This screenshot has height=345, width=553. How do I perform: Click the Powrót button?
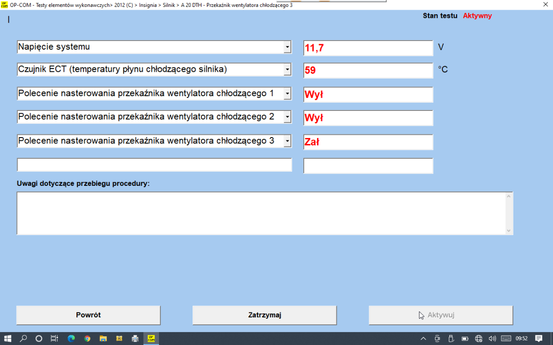(88, 315)
